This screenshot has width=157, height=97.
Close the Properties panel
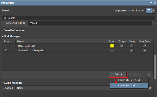click(155, 3)
